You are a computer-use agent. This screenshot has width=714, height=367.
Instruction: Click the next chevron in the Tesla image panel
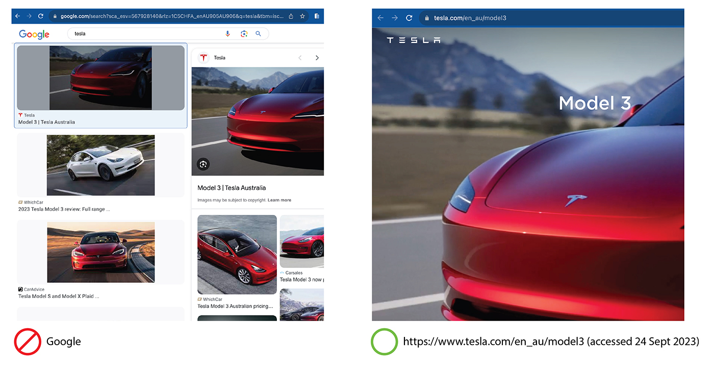(317, 58)
